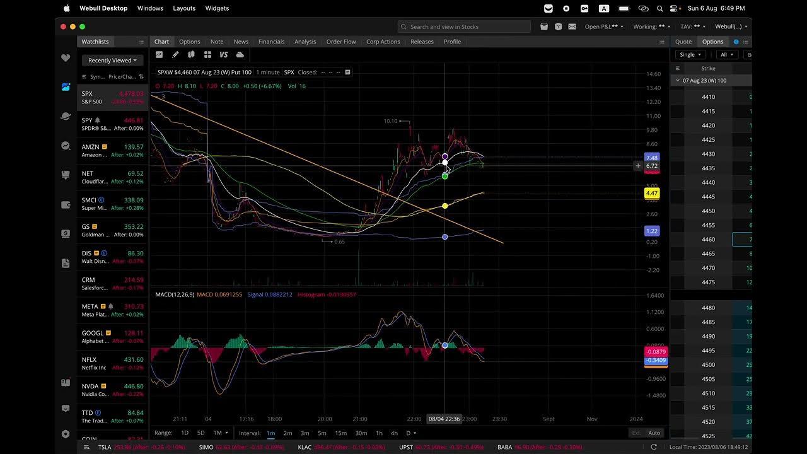
Task: Select the 1h interval
Action: (379, 433)
